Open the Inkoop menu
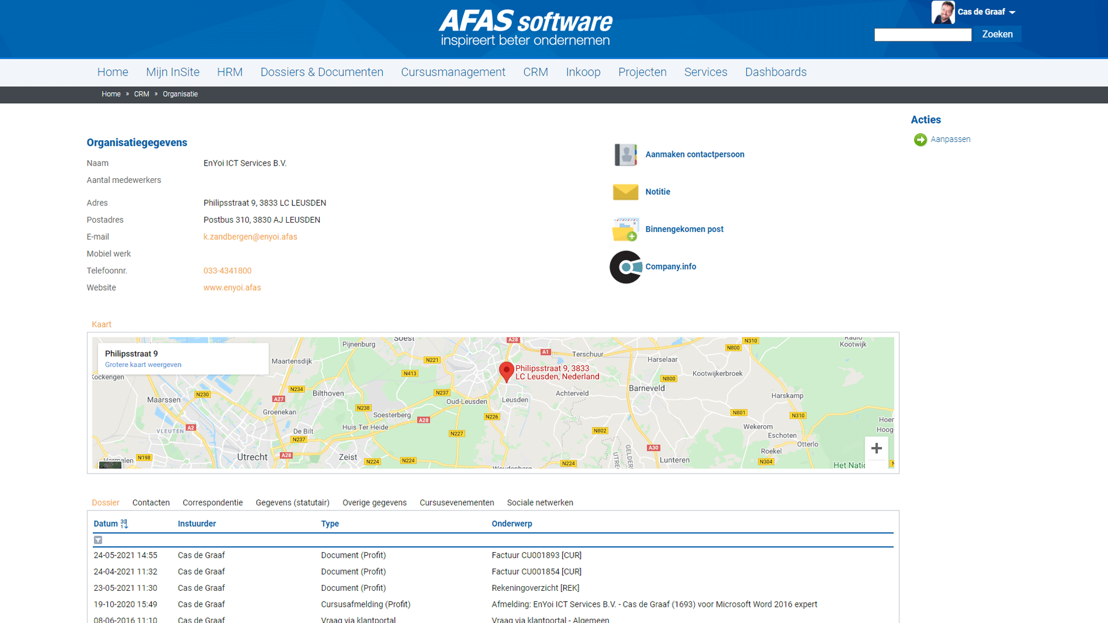 pyautogui.click(x=583, y=72)
